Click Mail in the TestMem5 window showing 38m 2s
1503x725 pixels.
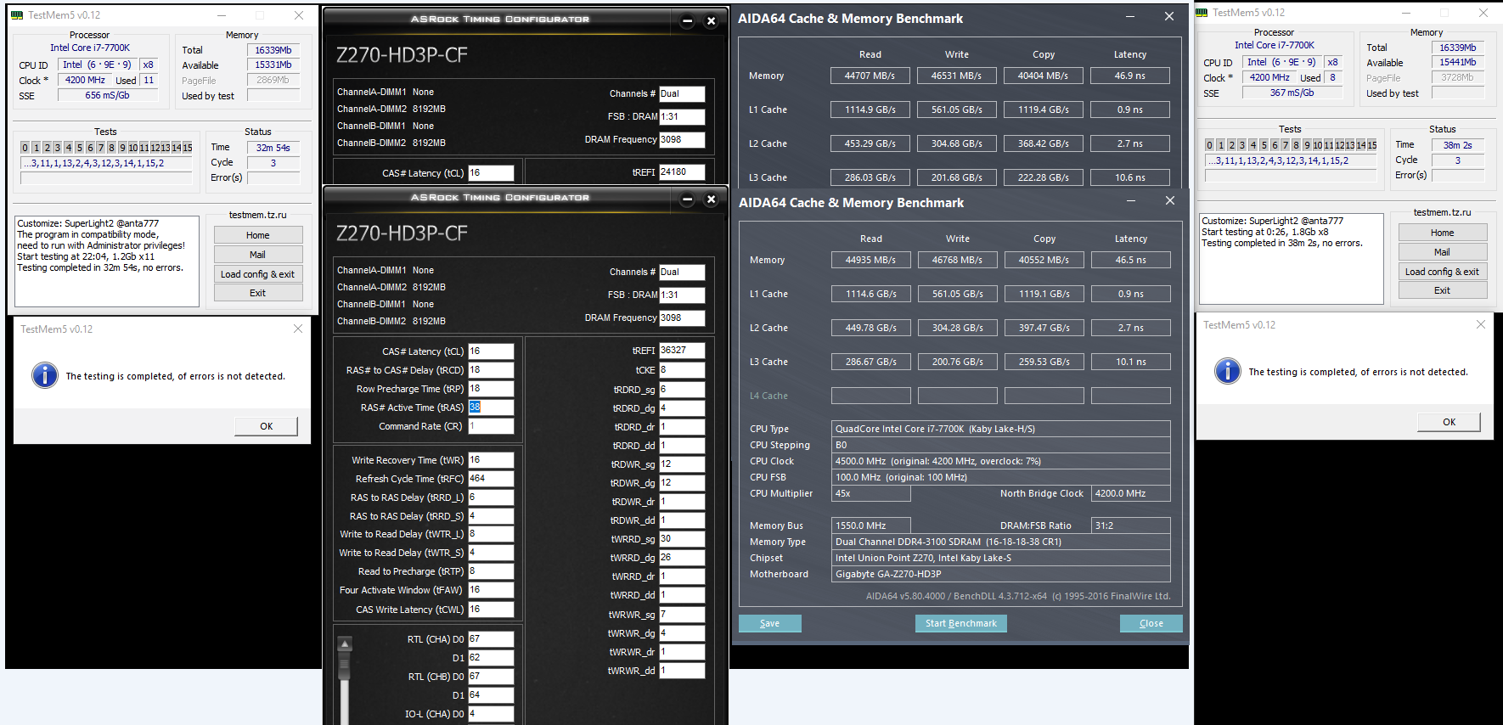(x=1443, y=252)
